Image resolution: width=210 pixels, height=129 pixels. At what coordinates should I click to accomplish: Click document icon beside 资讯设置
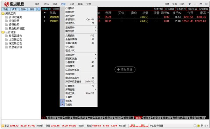[6, 21]
